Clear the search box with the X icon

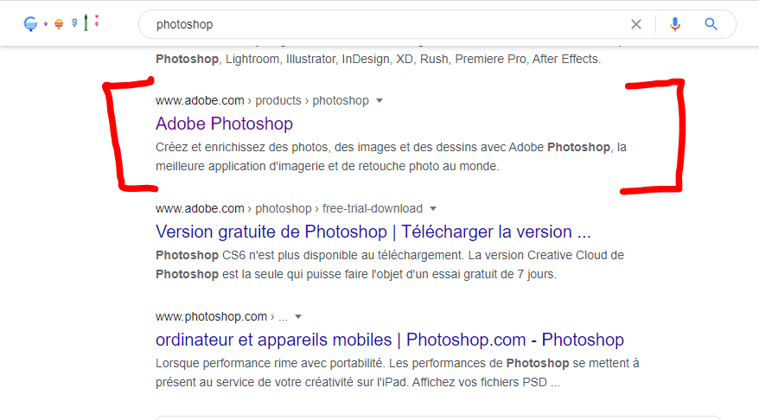[636, 24]
